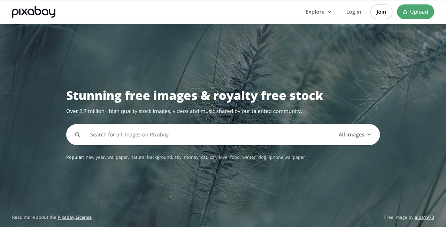Select popular search 'new year'
Image resolution: width=446 pixels, height=227 pixels.
pos(95,157)
